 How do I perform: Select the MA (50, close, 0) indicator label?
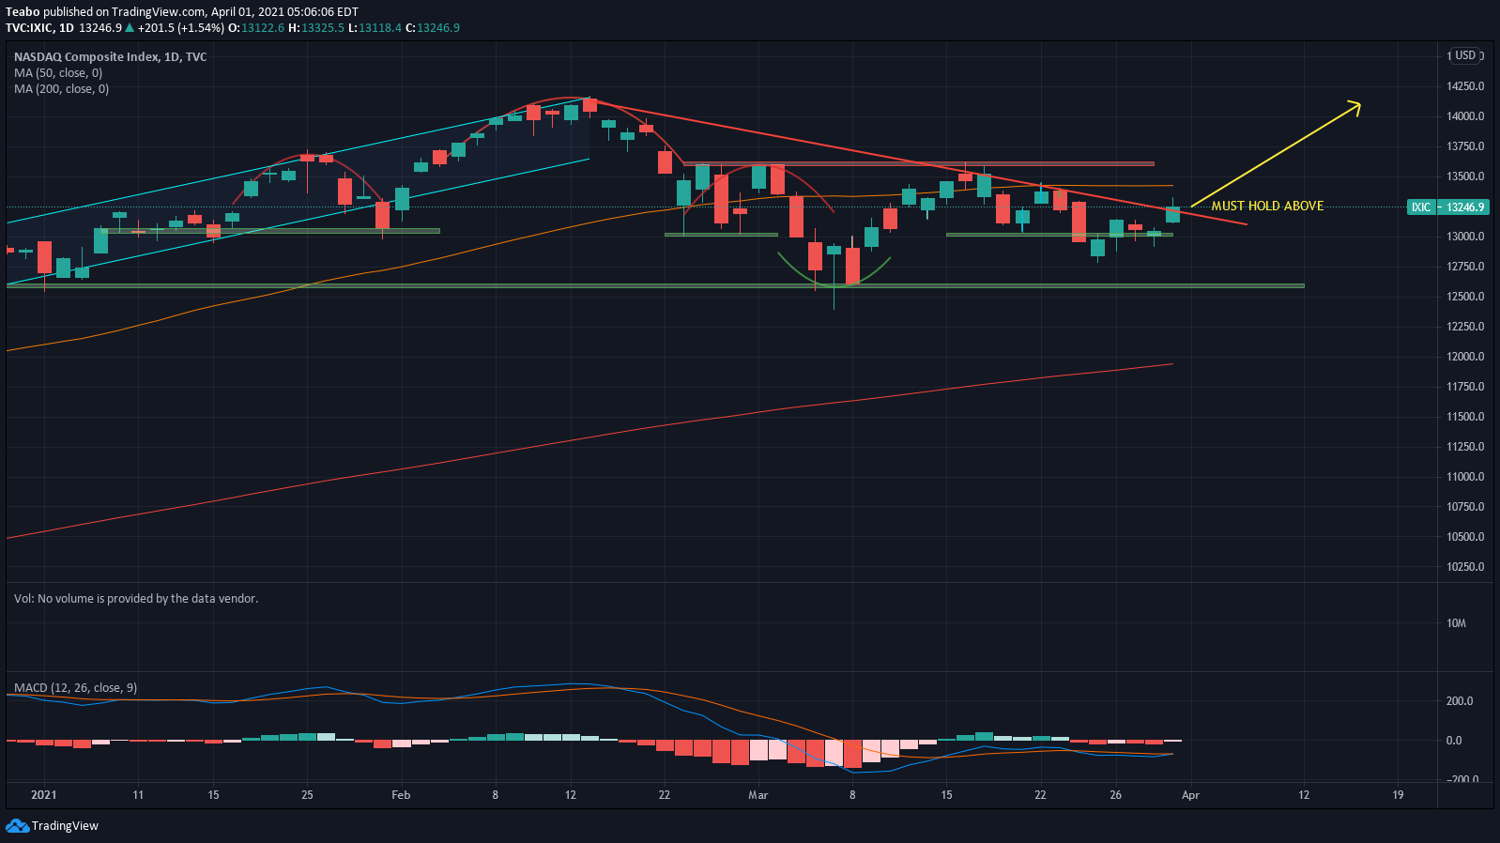58,73
